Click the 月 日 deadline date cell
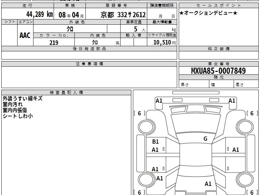This screenshot has height=195, width=260. [x=162, y=14]
